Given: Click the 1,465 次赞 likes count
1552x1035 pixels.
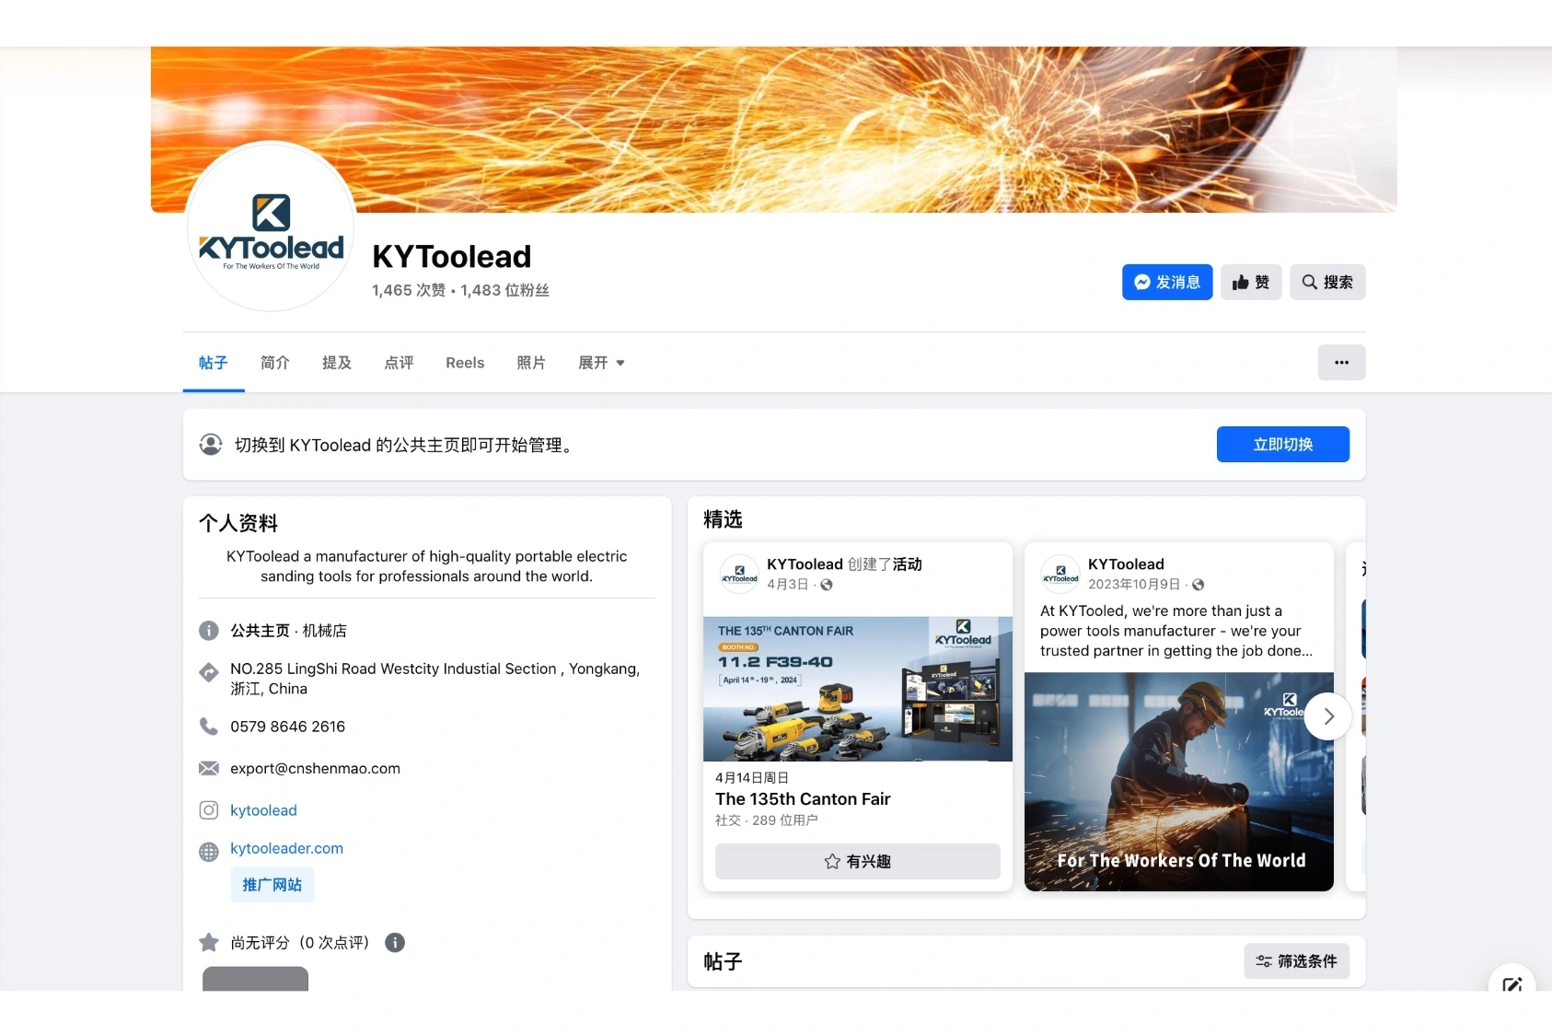Looking at the screenshot, I should click(408, 290).
